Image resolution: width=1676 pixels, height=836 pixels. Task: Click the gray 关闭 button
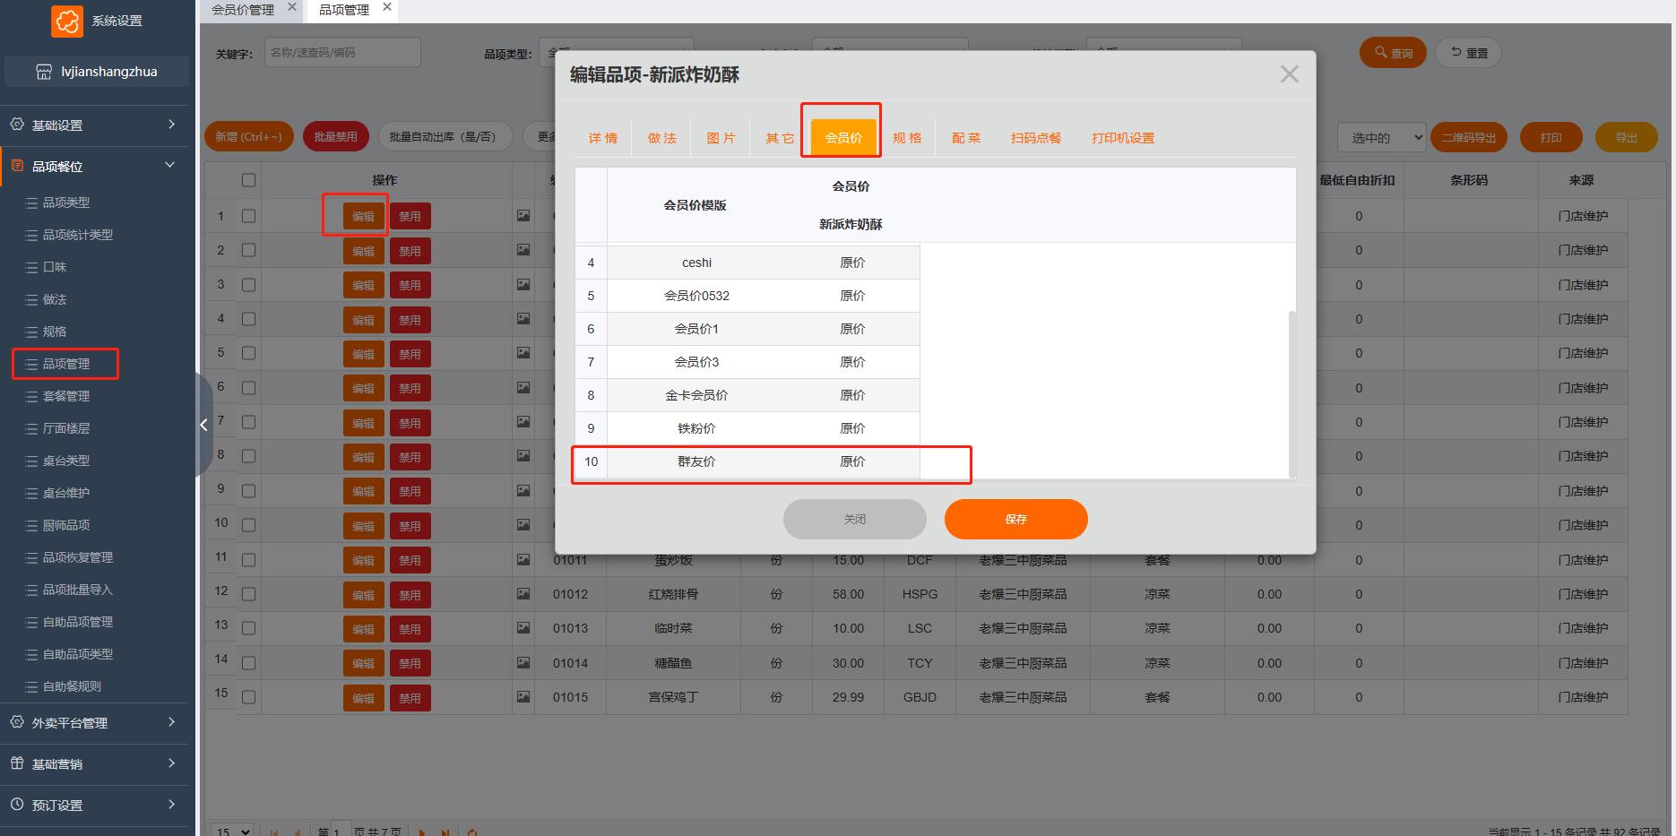(x=855, y=519)
